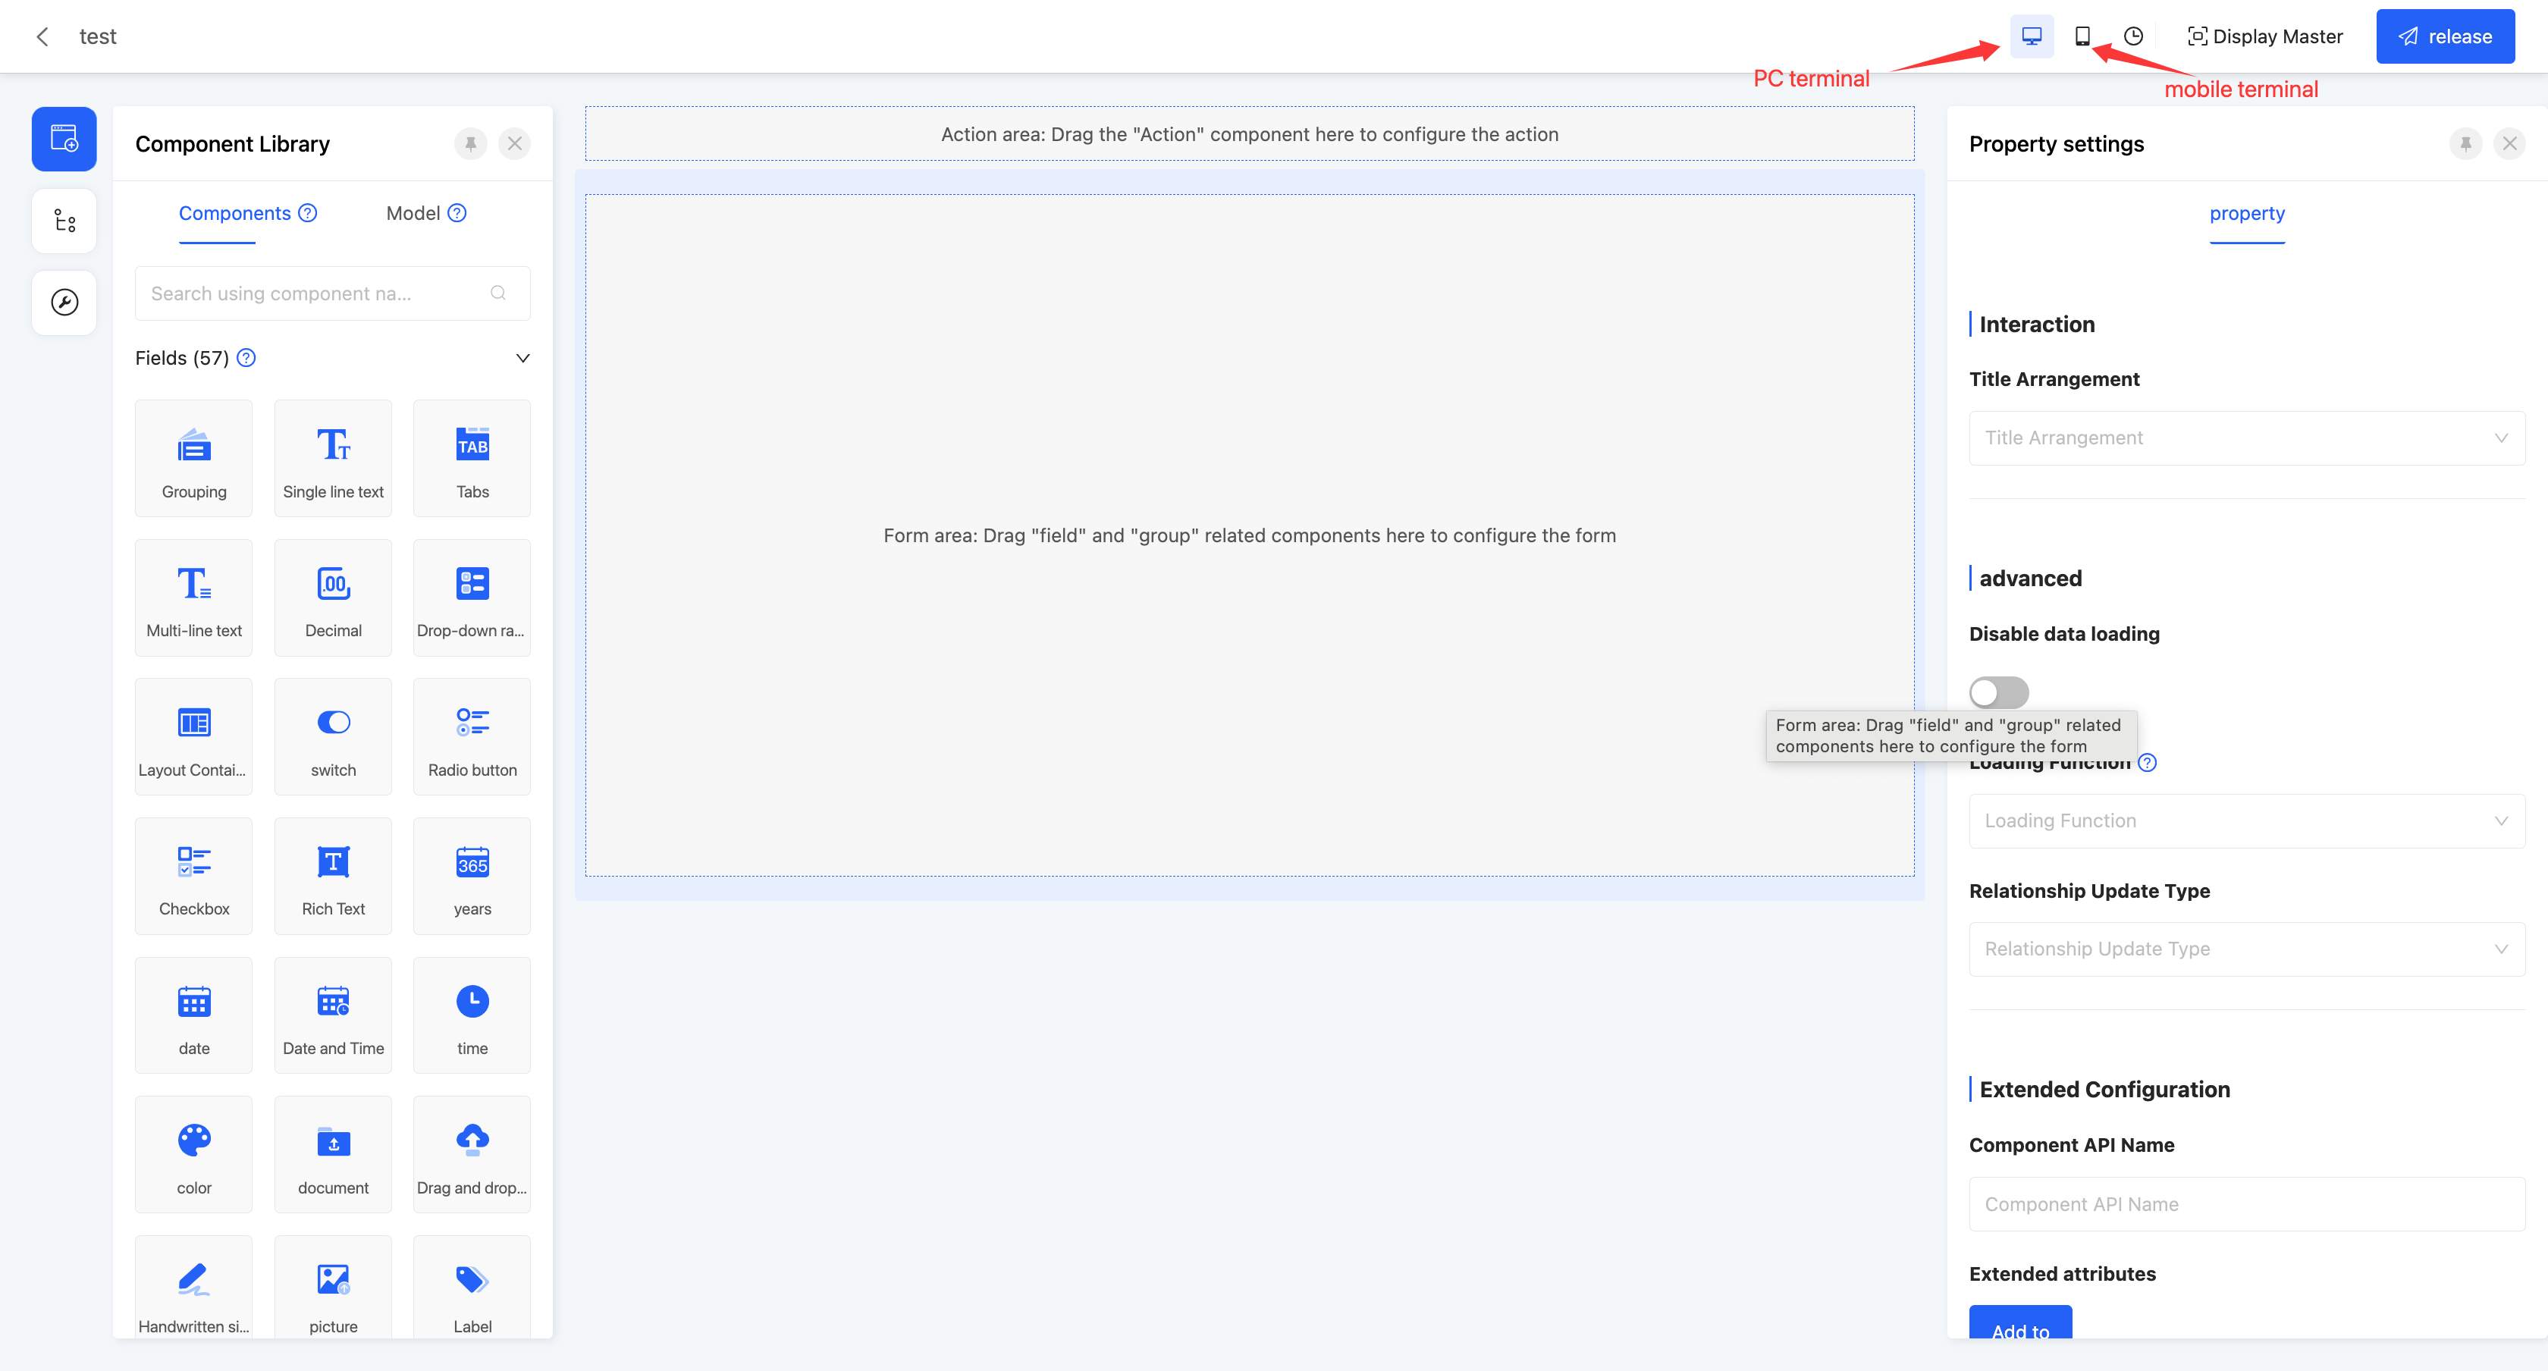
Task: Toggle Disable data loading switch
Action: (1998, 692)
